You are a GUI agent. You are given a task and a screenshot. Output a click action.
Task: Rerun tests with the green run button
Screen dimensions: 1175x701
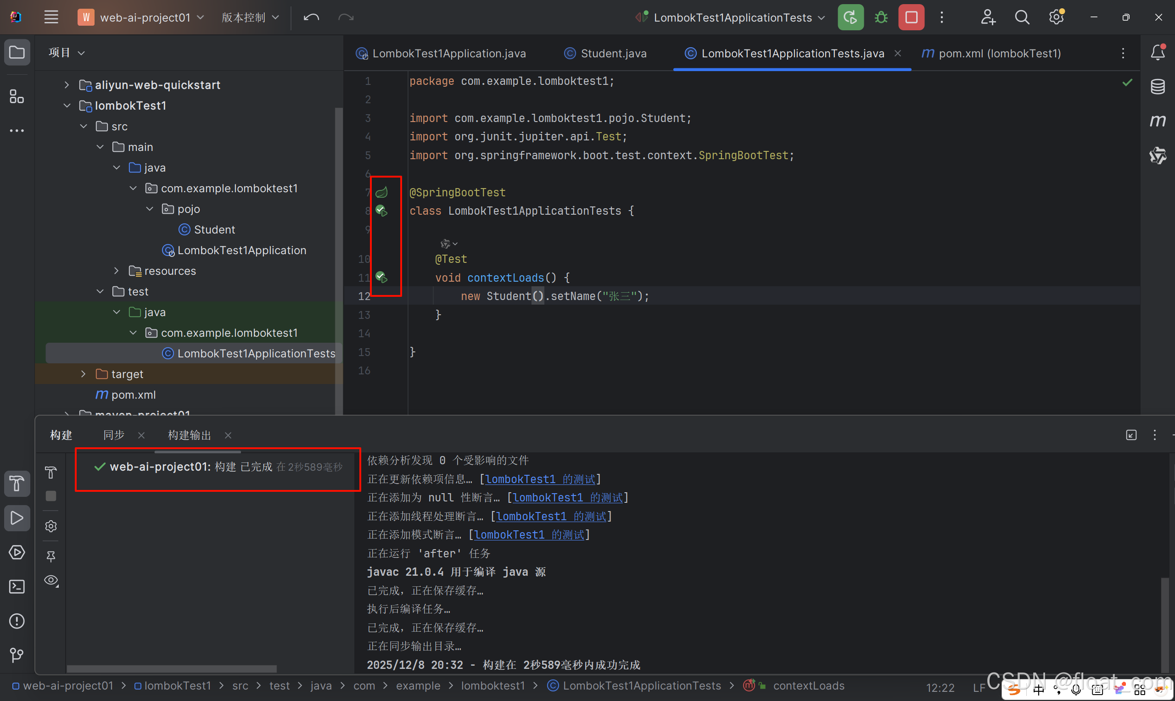pos(850,17)
